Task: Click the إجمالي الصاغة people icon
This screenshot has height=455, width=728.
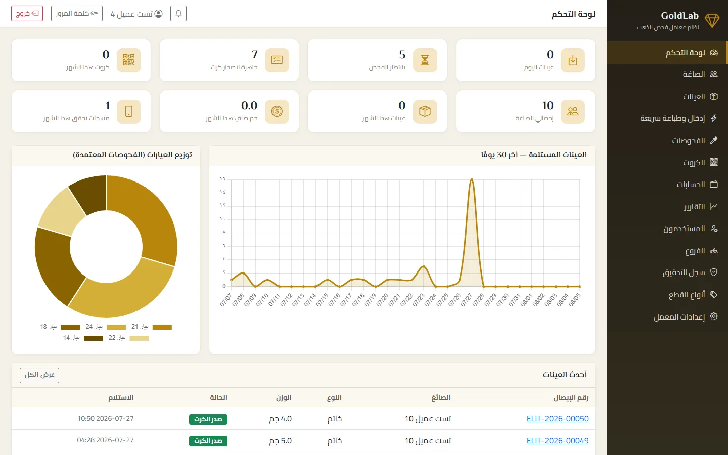Action: coord(573,111)
